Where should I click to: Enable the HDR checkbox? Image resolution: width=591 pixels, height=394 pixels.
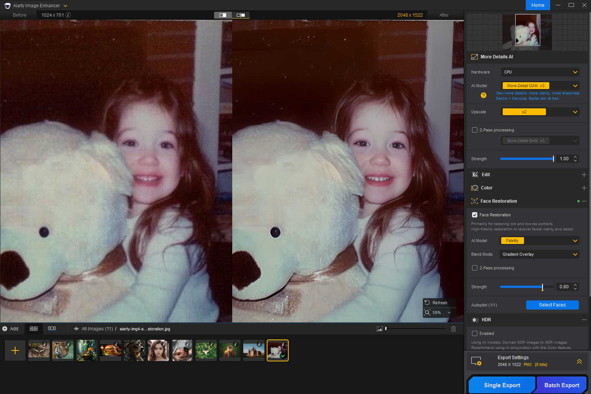click(x=475, y=333)
